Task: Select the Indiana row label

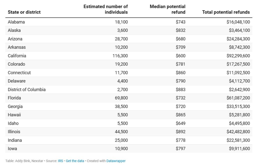Action: click(15, 140)
